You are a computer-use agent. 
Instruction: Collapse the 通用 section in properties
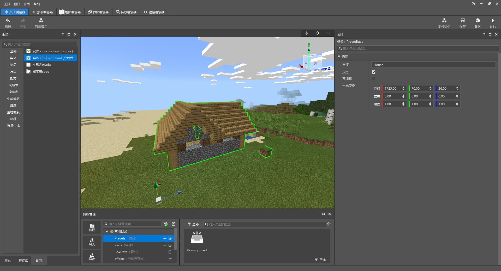[339, 57]
